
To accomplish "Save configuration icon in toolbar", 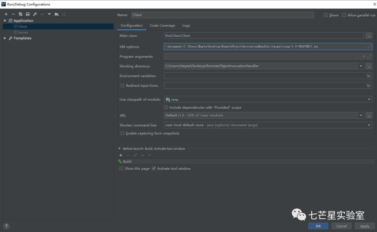I will [x=28, y=14].
